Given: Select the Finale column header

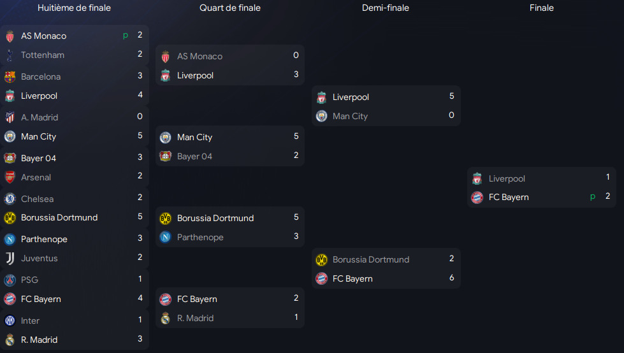Looking at the screenshot, I should tap(542, 8).
